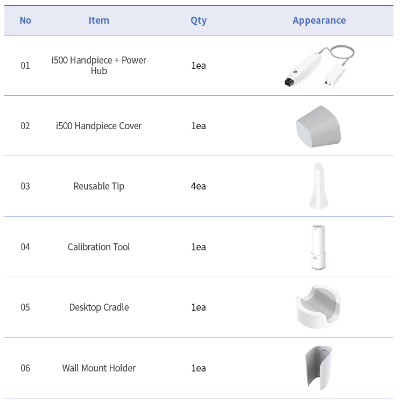Select the Calibration Tool cylinder image
Viewport: 401px width, 407px height.
pyautogui.click(x=319, y=247)
